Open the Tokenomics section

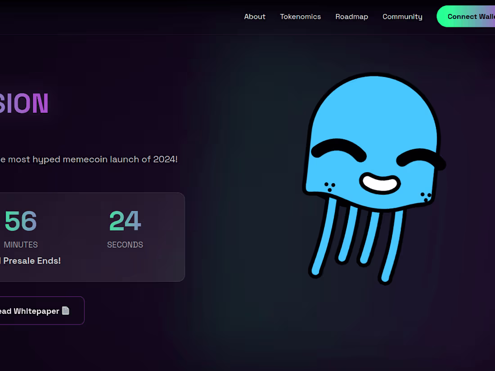coord(300,16)
